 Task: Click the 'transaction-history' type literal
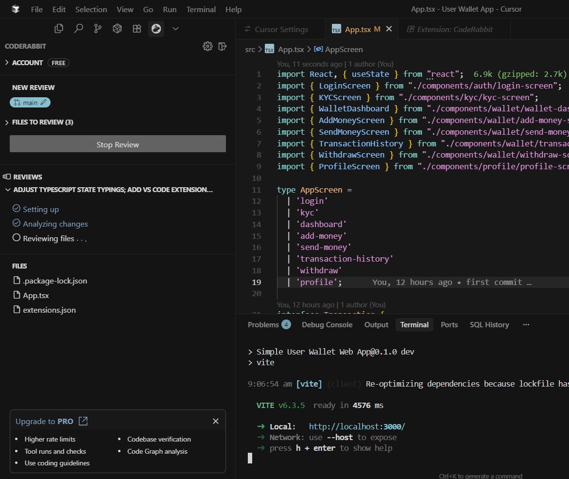pyautogui.click(x=345, y=259)
